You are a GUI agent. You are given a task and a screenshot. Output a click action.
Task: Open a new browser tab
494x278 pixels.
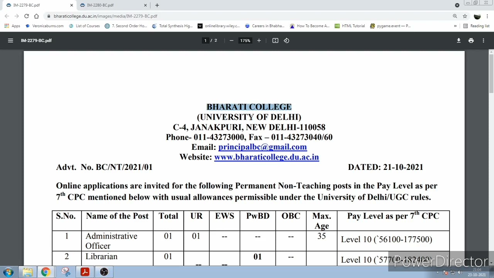tap(157, 5)
